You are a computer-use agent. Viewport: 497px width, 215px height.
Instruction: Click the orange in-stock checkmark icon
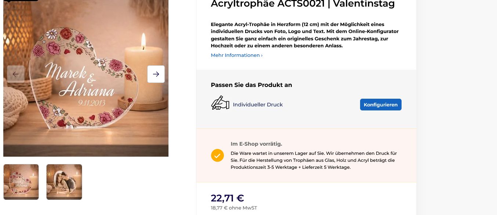point(217,155)
